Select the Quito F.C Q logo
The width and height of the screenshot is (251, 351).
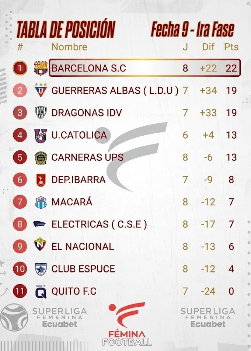[41, 292]
